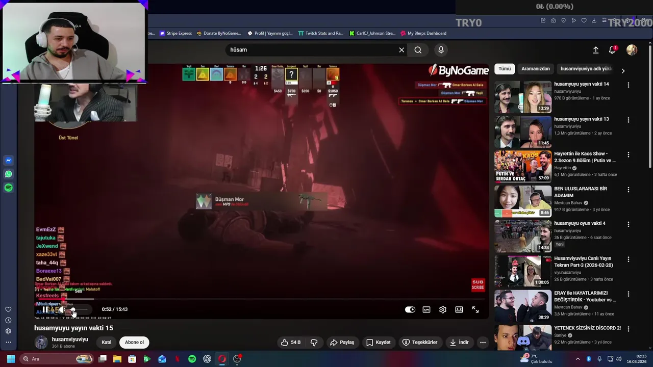Open options menu for ERAY ile HAYATLARIMIZI DEĞİŞTİRDİK
The width and height of the screenshot is (653, 367).
click(x=629, y=294)
